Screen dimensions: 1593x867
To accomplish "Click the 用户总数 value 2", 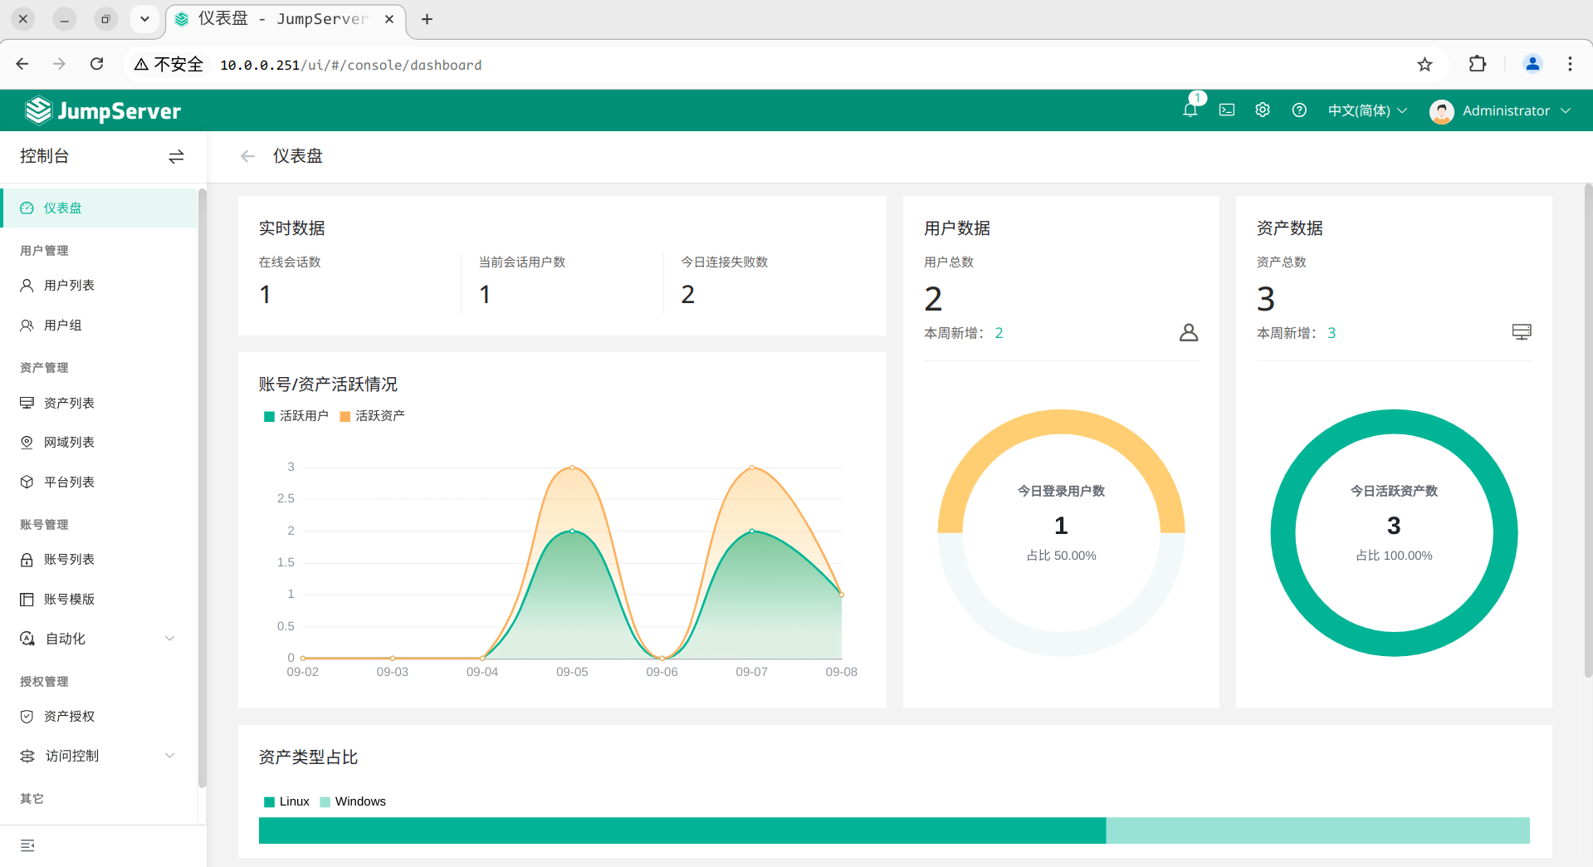I will tap(933, 299).
